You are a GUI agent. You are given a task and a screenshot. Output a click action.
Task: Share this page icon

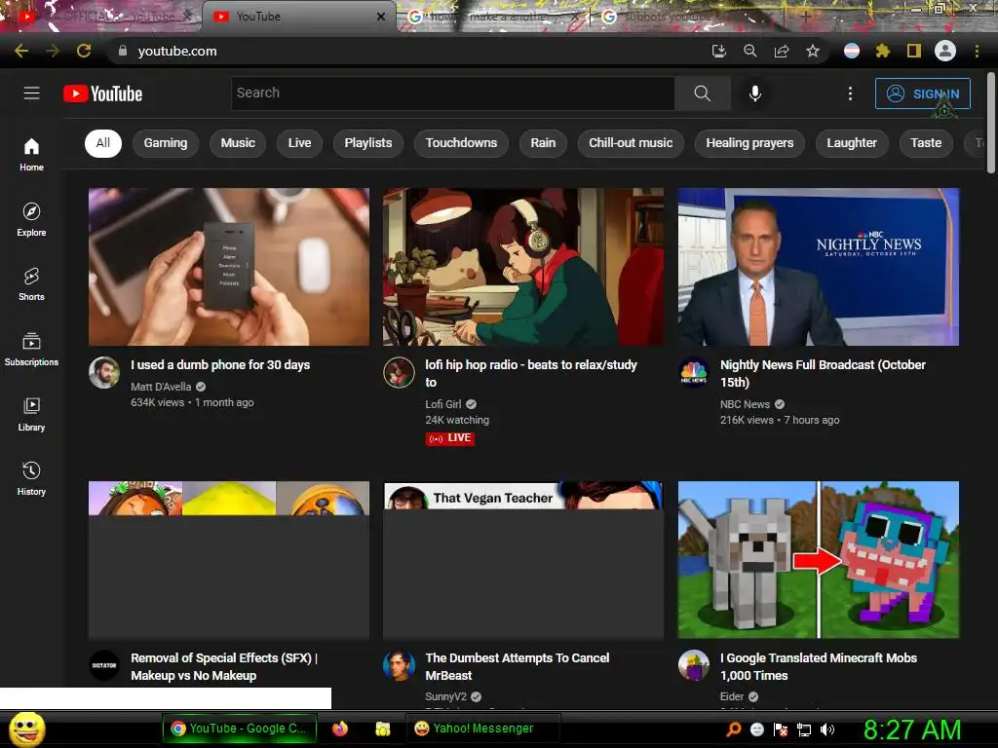point(782,51)
